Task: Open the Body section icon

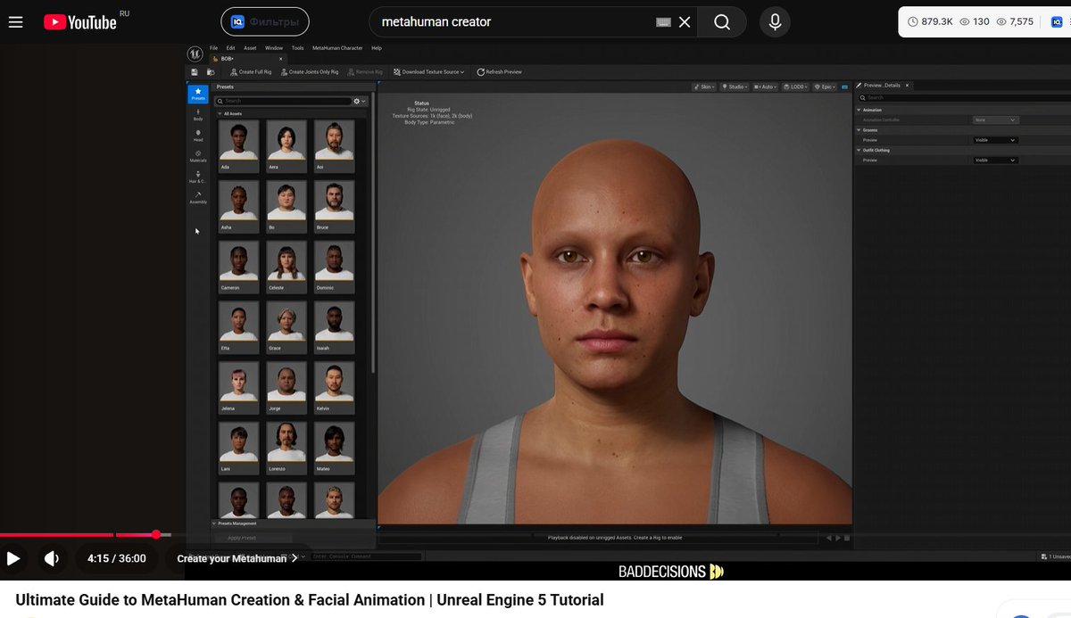Action: [198, 113]
